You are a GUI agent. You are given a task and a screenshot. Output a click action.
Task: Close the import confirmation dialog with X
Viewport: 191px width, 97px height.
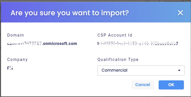180,13
